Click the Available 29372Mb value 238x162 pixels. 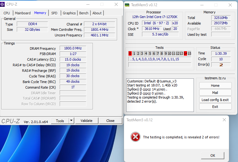click(221, 23)
